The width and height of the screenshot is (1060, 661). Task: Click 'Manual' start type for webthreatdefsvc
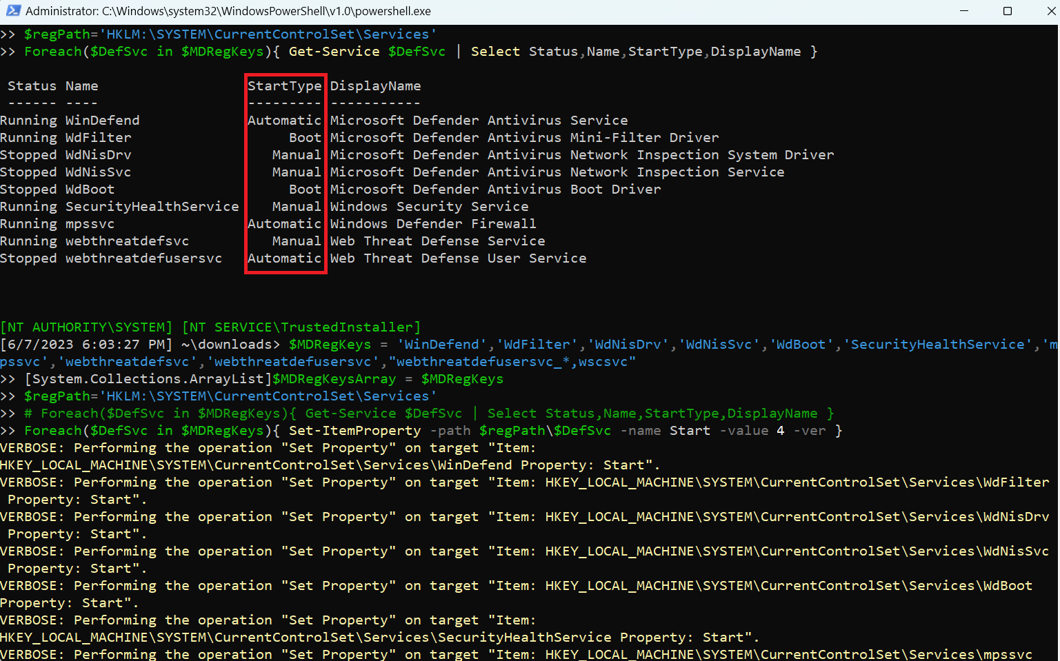[297, 241]
